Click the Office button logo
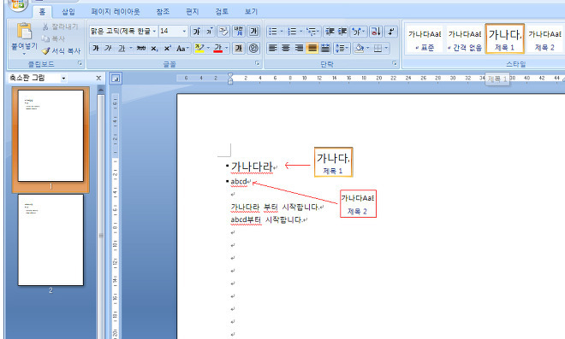This screenshot has height=339, width=565. [17, 4]
